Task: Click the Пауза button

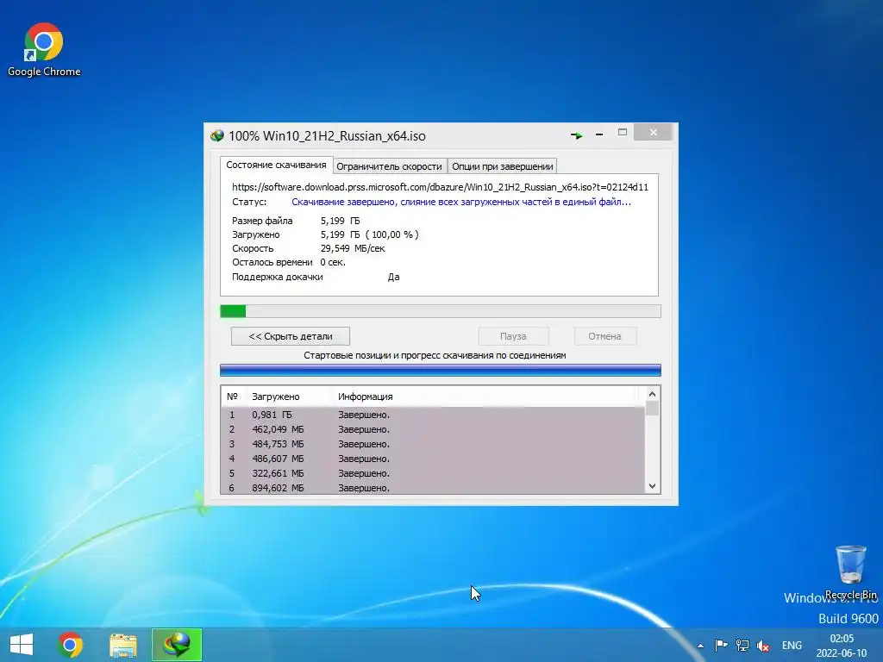Action: click(x=513, y=336)
